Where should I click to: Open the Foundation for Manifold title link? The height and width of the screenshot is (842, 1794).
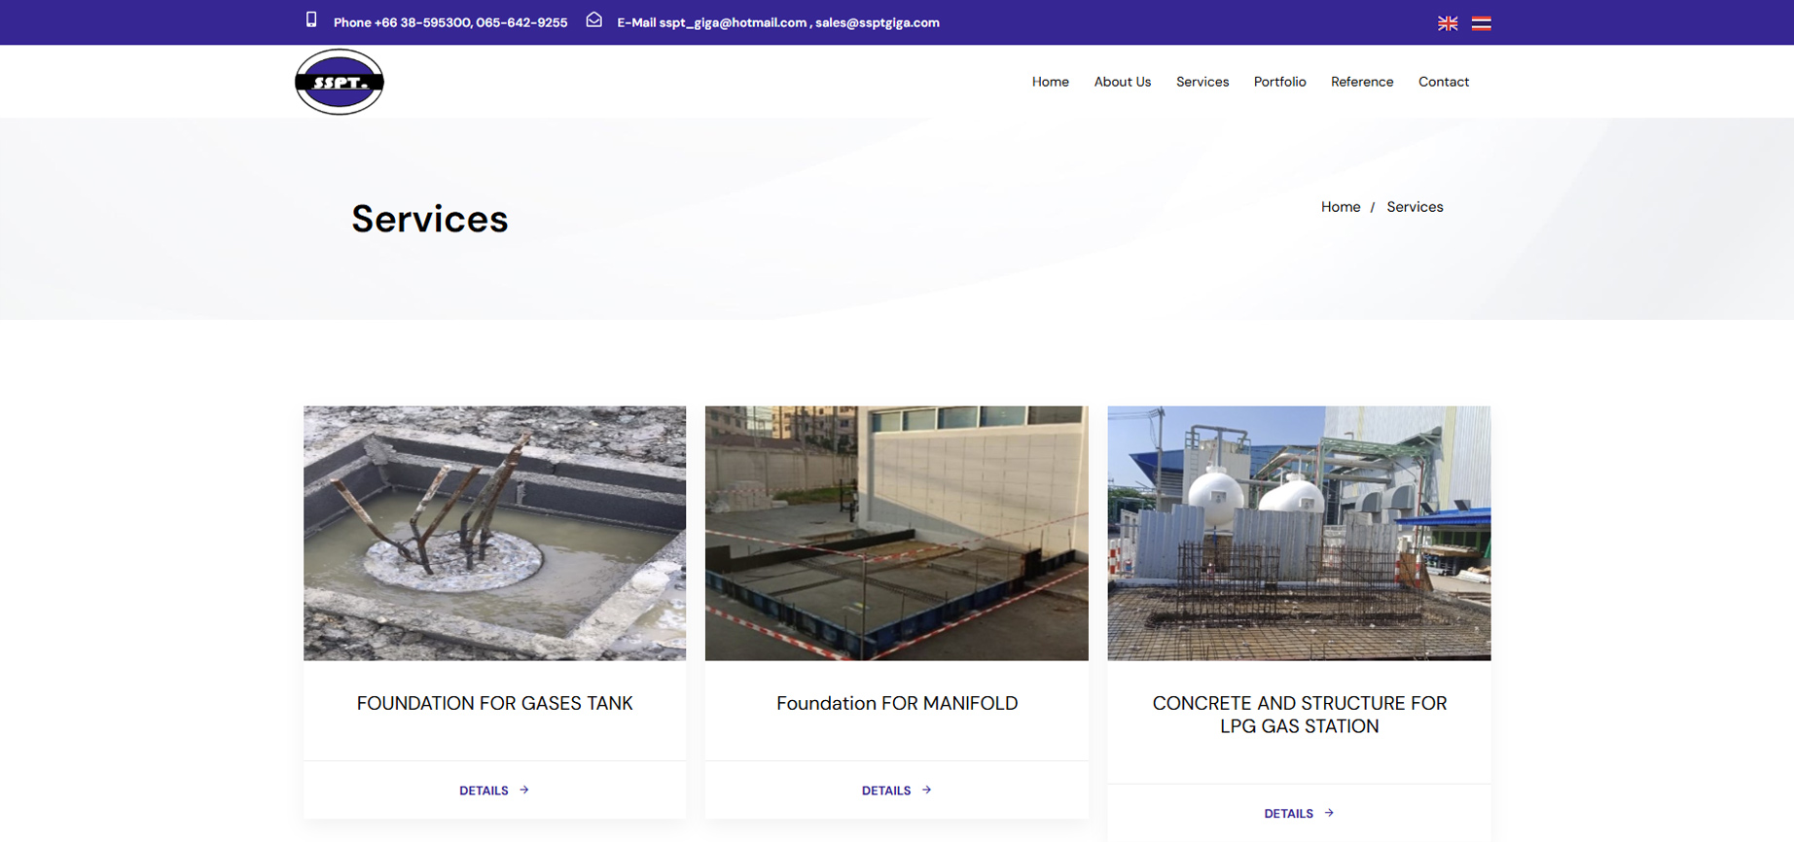pyautogui.click(x=896, y=703)
